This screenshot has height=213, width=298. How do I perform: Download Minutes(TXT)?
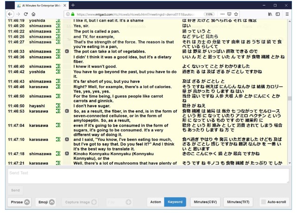point(238,202)
